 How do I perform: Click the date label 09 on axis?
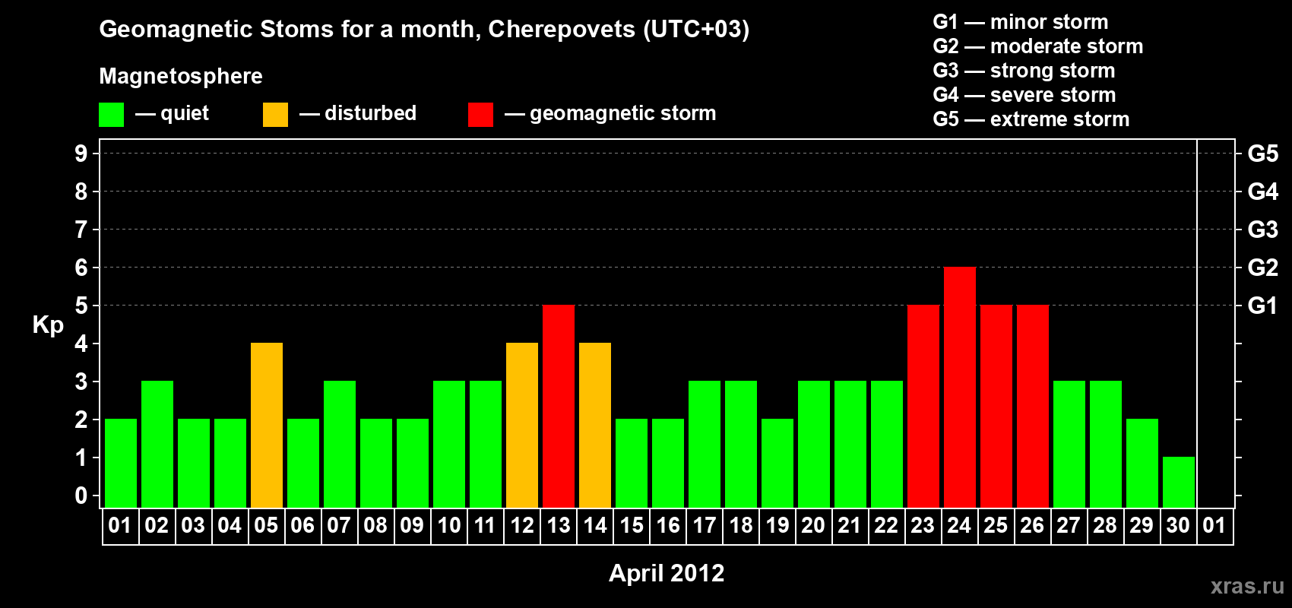(412, 525)
